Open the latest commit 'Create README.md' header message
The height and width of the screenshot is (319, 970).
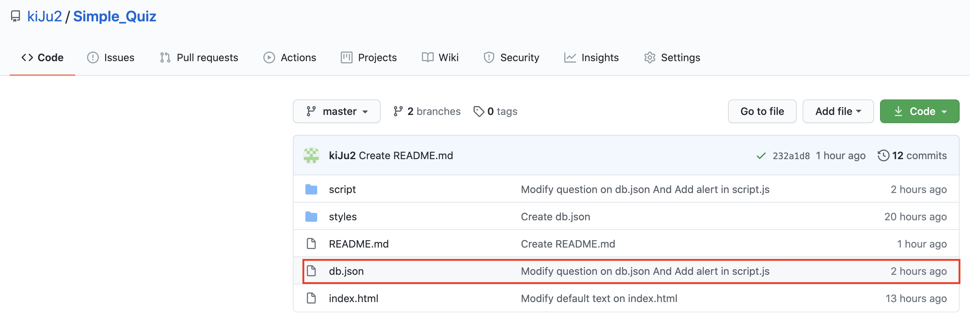406,155
